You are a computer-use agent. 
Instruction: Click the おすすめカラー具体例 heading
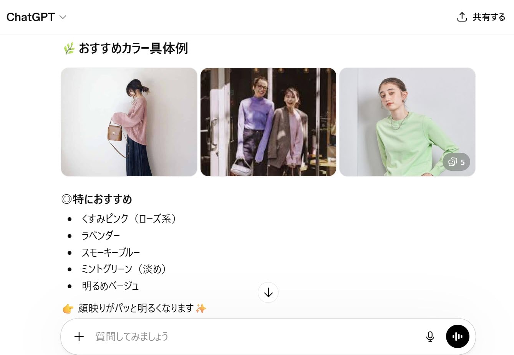click(x=133, y=48)
